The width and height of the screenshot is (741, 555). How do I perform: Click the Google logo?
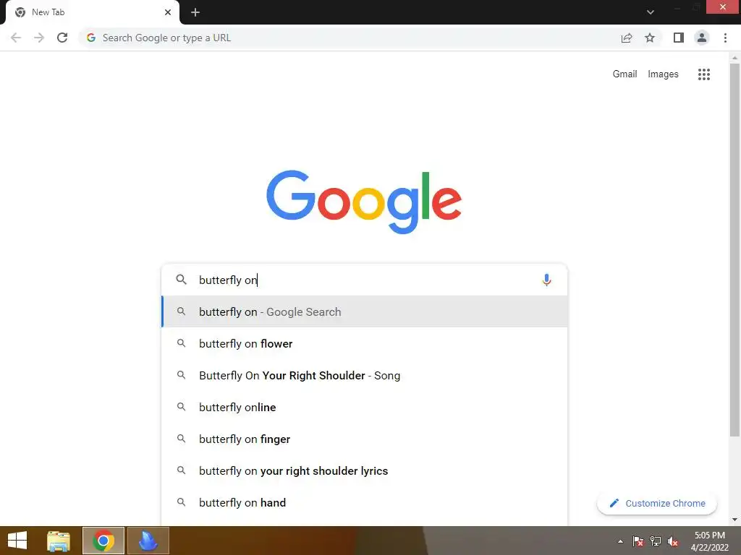[364, 202]
